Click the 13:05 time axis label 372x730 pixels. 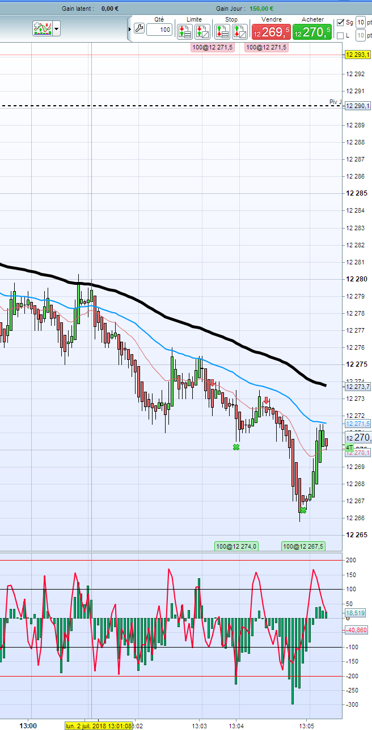click(x=307, y=726)
